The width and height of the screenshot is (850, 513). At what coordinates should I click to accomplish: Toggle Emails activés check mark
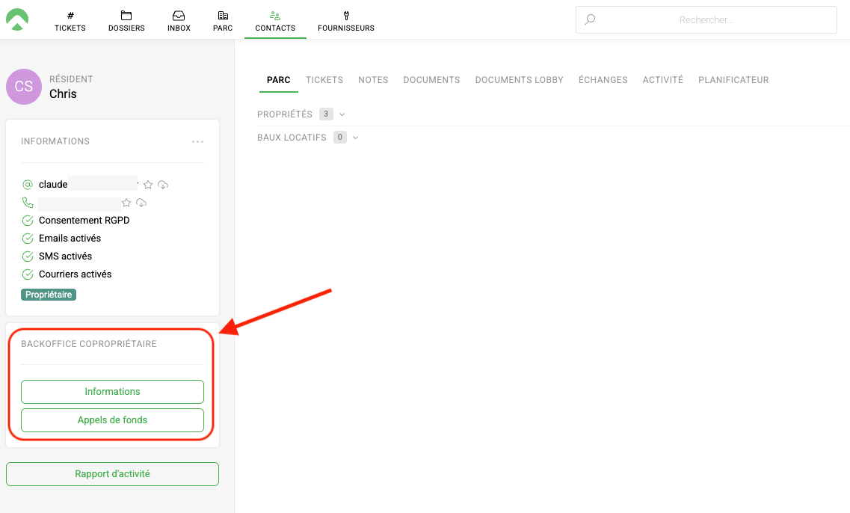[x=28, y=239]
